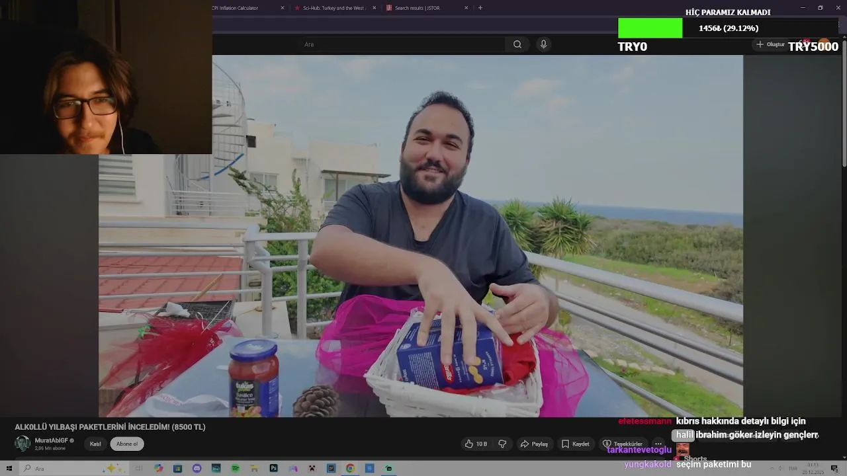Close the Sci-Hub tab
Screen dimensions: 847x476
374,8
